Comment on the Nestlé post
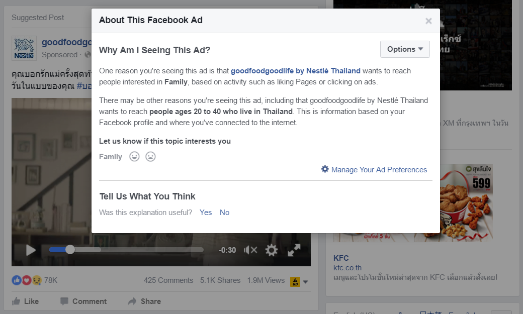The height and width of the screenshot is (314, 523). click(83, 301)
